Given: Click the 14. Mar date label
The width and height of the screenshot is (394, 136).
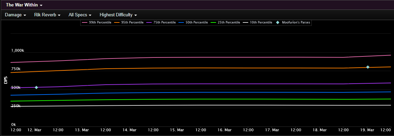Looking at the screenshot, I should [129, 130].
